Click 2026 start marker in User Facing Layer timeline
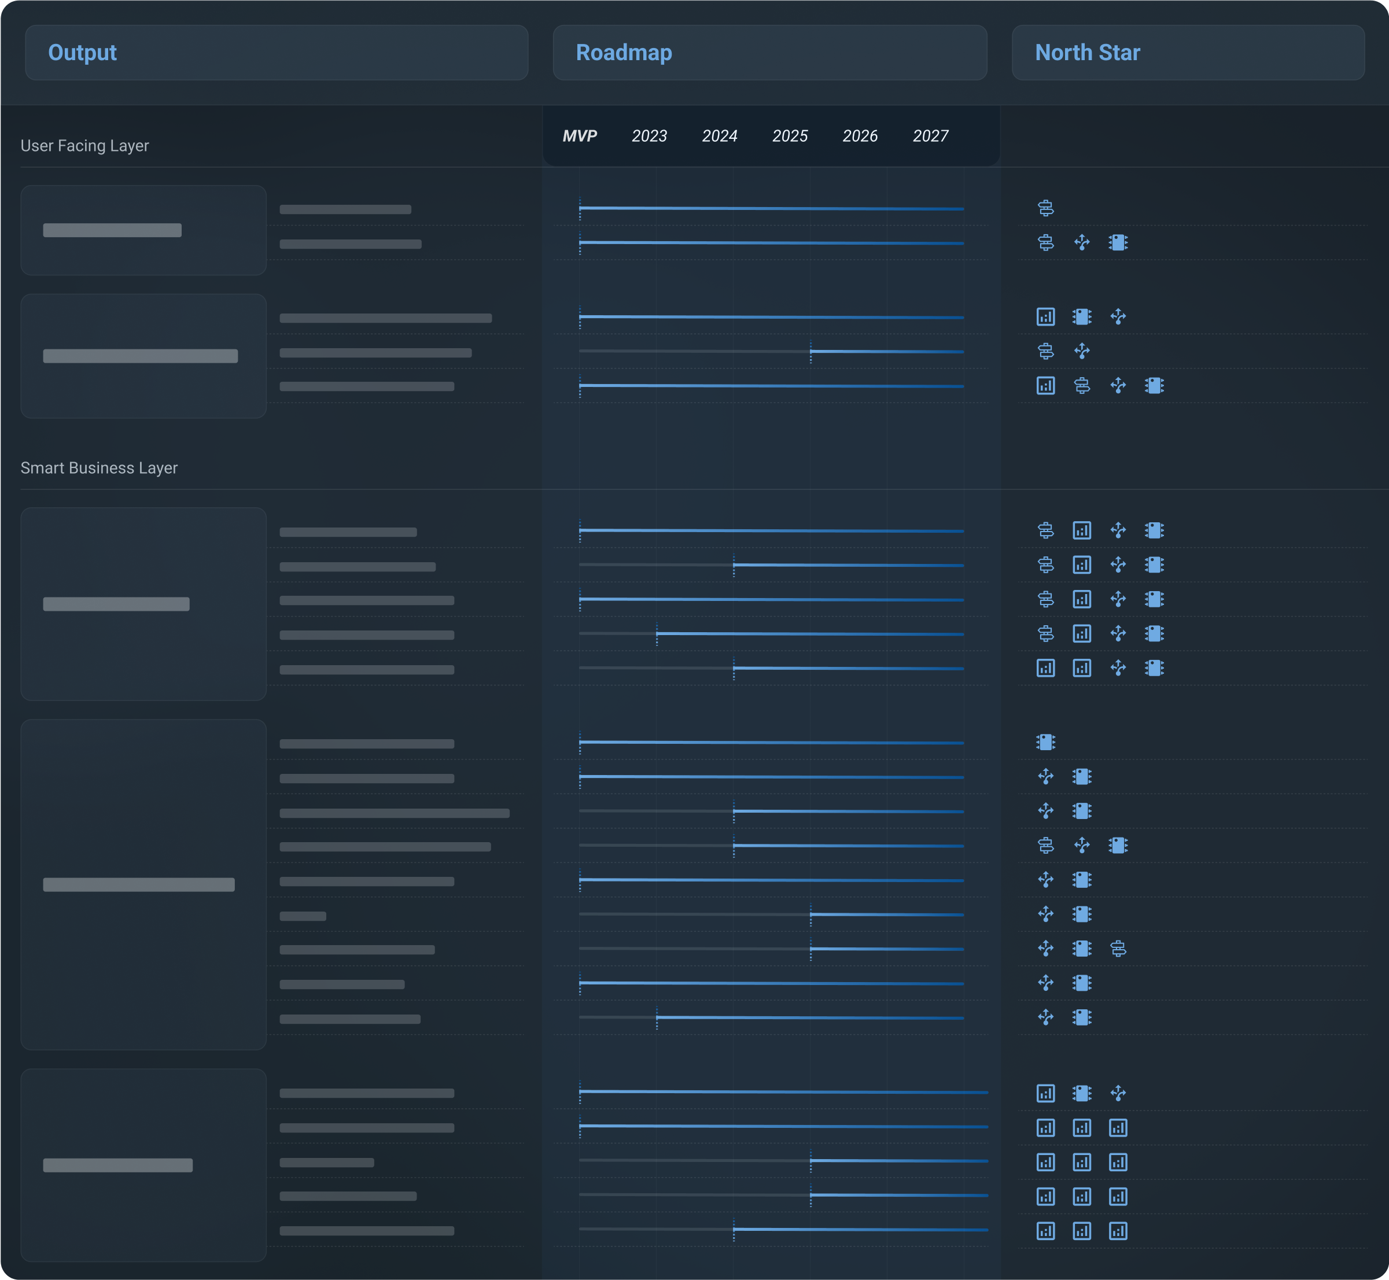 pyautogui.click(x=810, y=351)
